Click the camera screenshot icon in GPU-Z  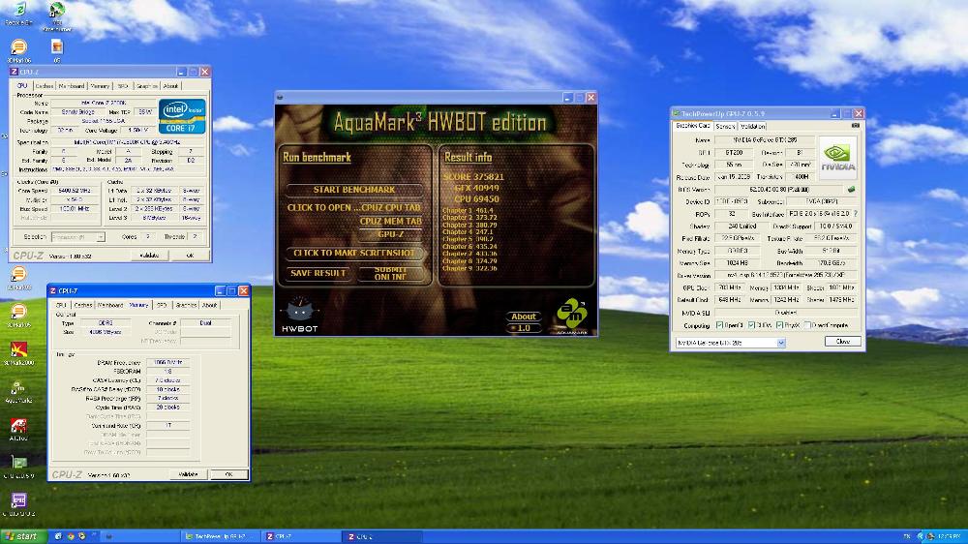click(855, 125)
